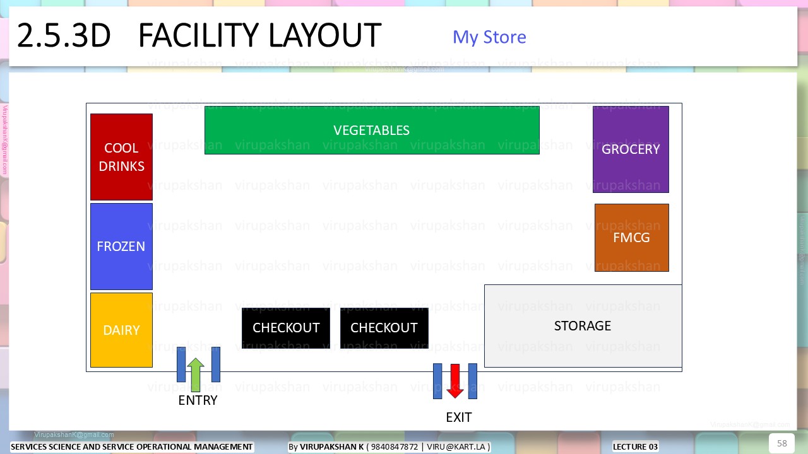Select the right blue exit door bar

(473, 381)
